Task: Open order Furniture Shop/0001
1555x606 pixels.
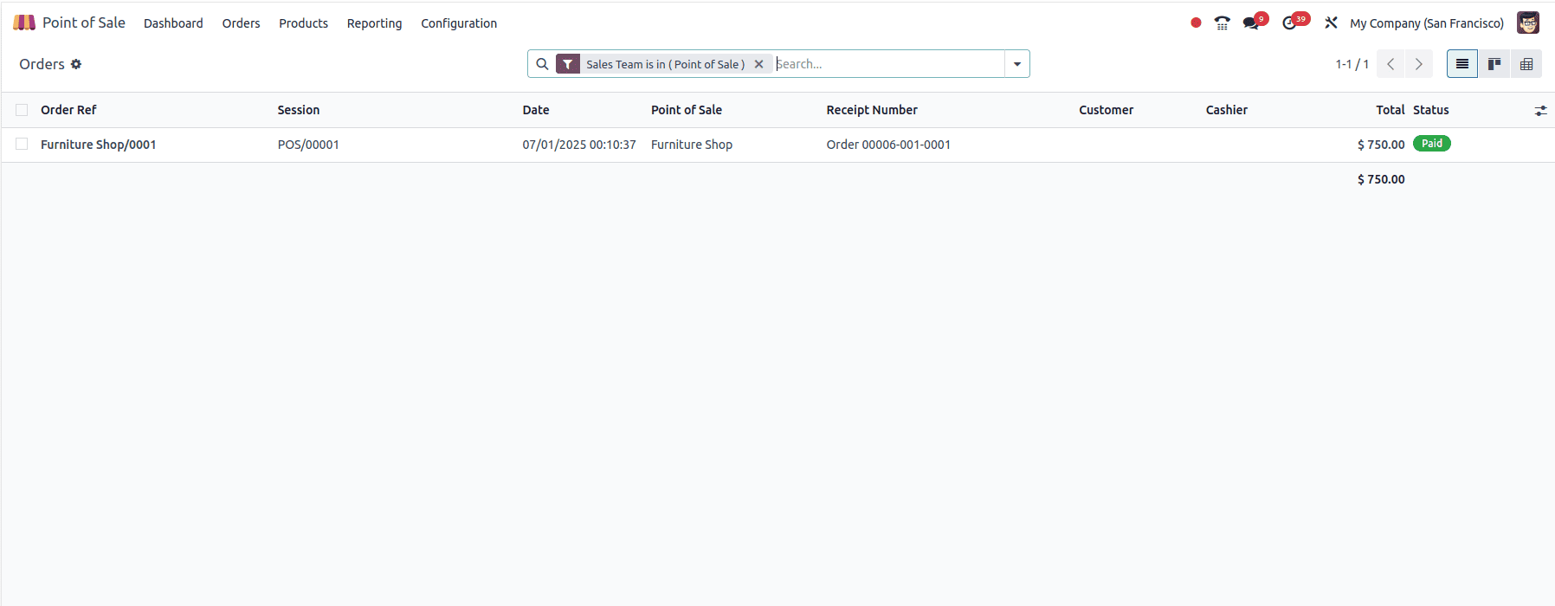Action: 98,145
